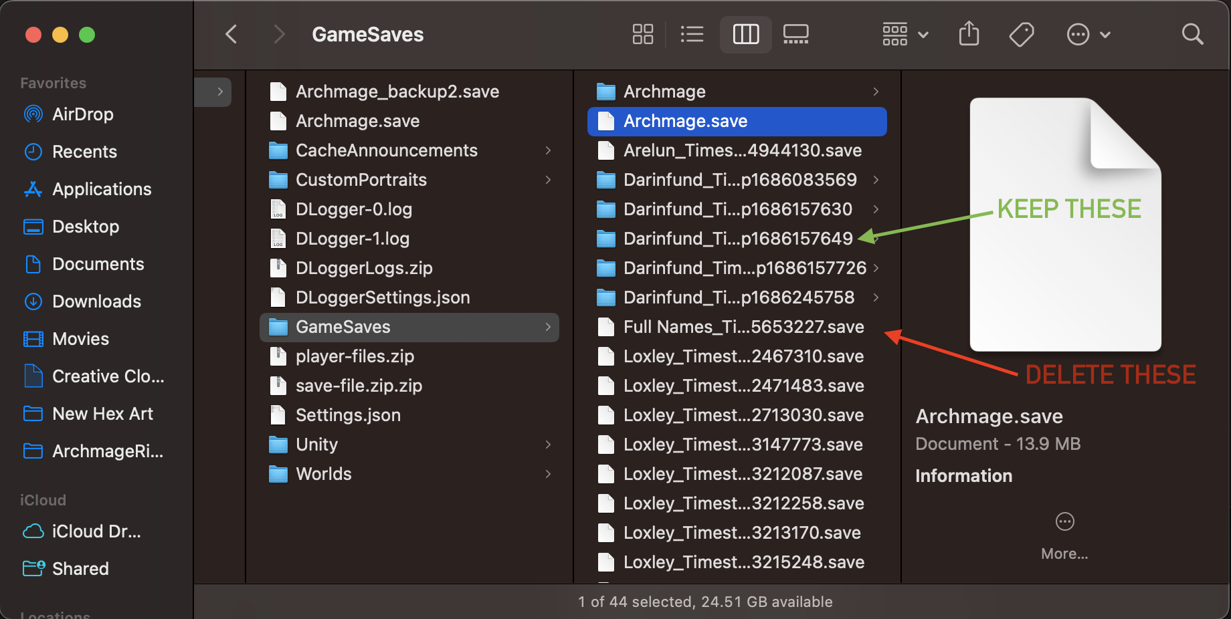
Task: Select Applications in Favorites sidebar
Action: click(x=102, y=189)
